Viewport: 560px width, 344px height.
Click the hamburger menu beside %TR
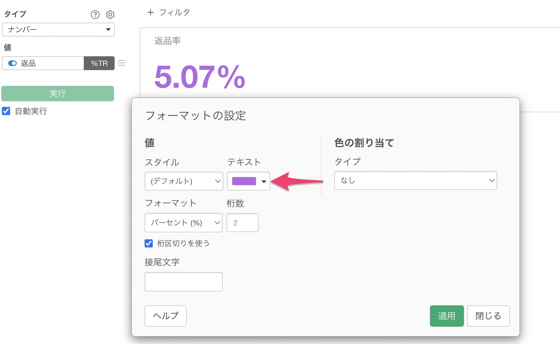[122, 63]
